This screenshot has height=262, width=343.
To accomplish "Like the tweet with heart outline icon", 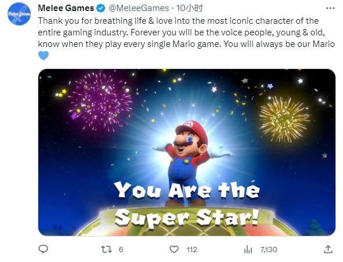I will click(174, 249).
